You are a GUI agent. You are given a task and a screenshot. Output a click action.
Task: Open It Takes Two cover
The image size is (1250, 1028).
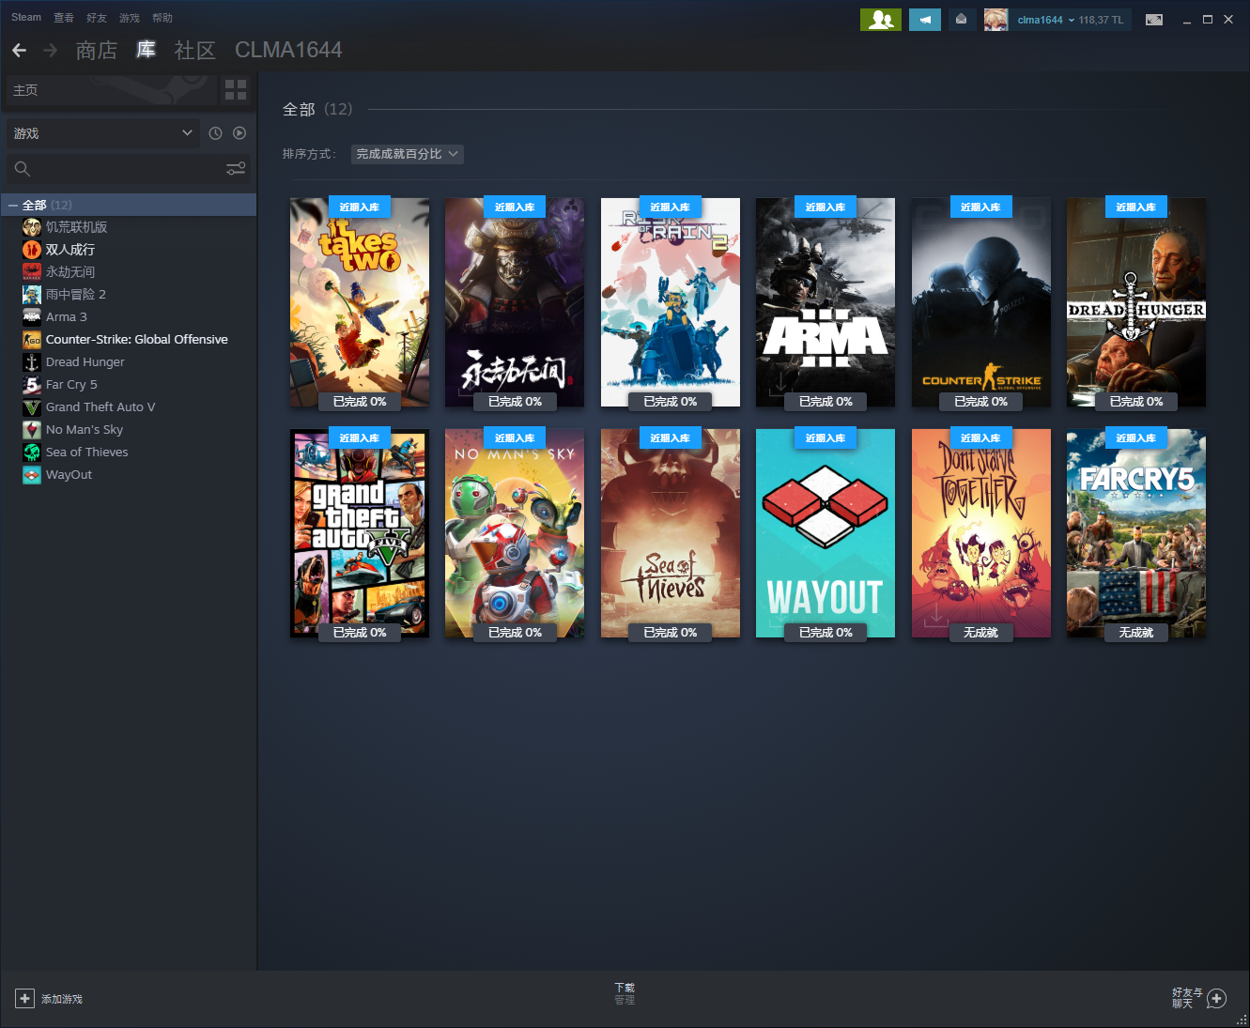[x=360, y=302]
